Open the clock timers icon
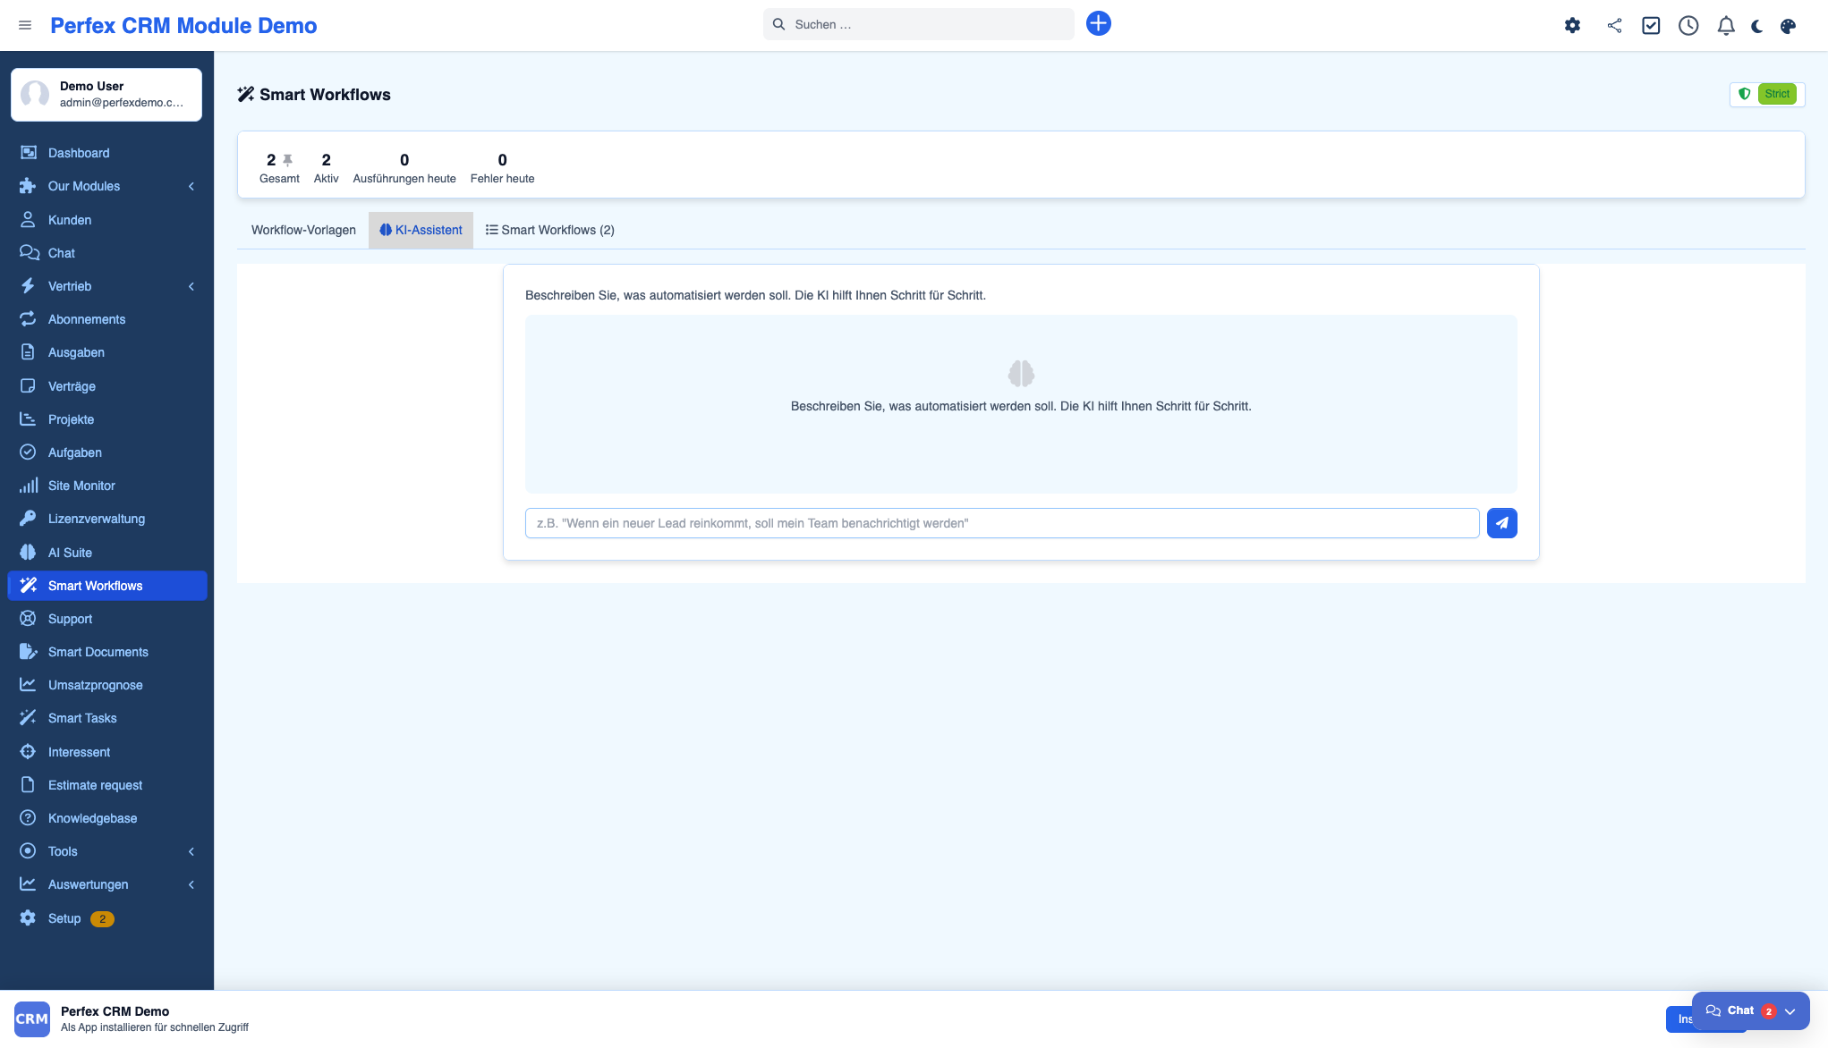This screenshot has height=1048, width=1828. pos(1688,26)
